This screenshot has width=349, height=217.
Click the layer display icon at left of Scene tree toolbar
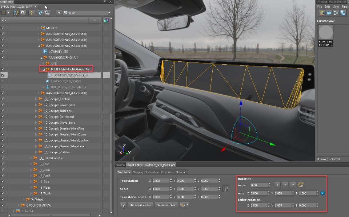[x=4, y=13]
